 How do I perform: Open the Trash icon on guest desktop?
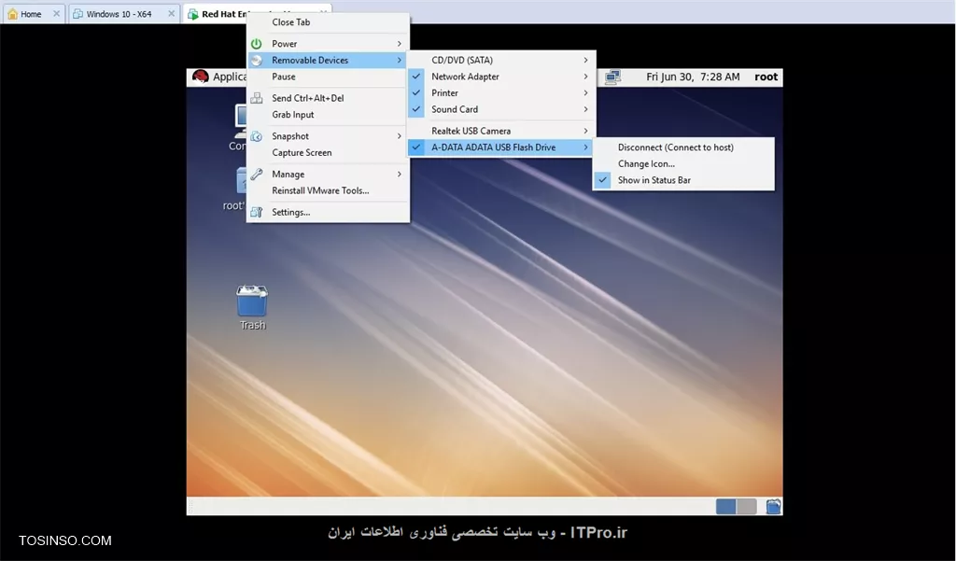[x=252, y=301]
